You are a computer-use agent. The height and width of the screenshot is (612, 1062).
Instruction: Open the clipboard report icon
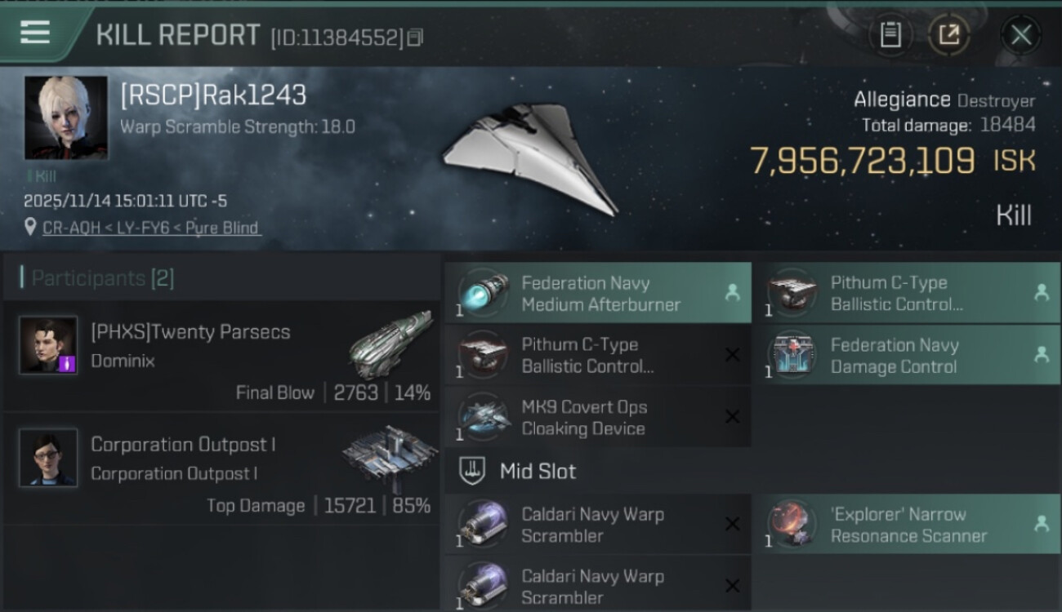pos(890,35)
